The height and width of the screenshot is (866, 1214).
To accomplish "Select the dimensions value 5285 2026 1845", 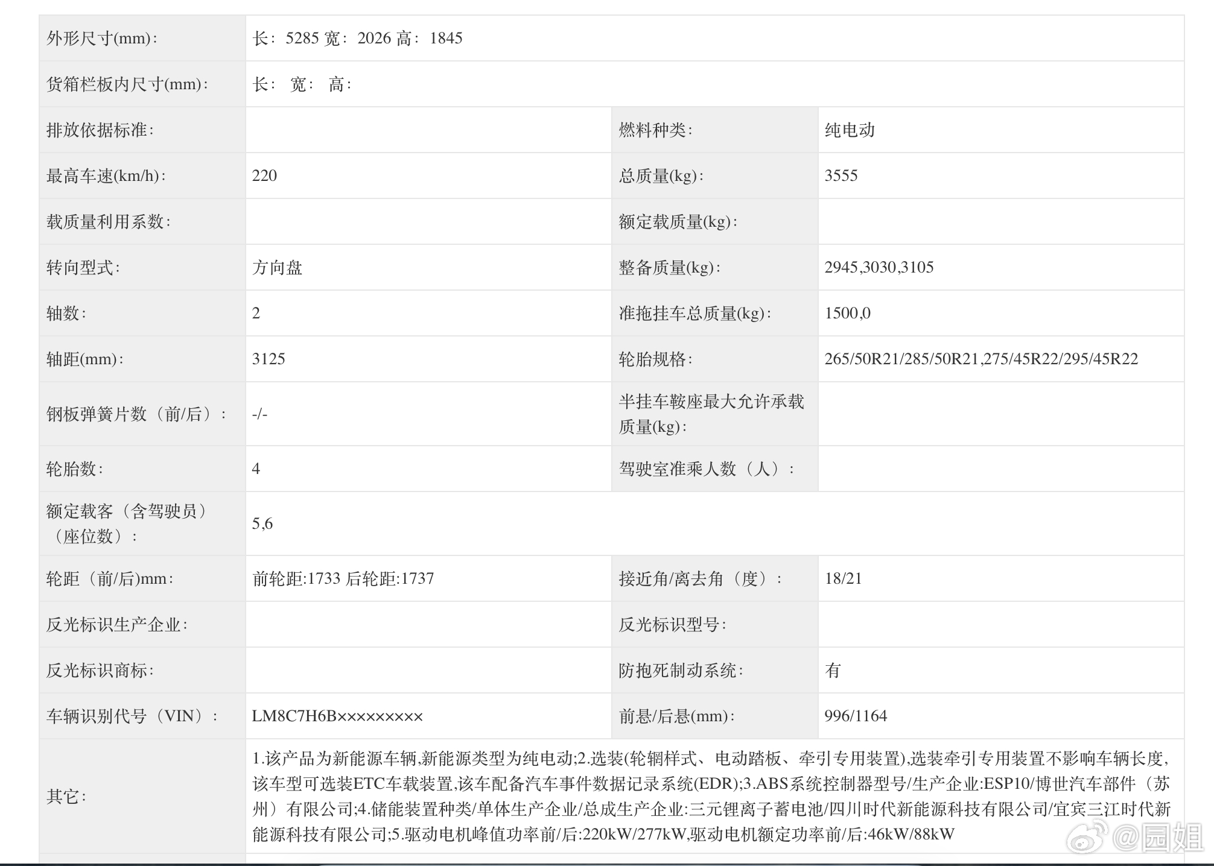I will click(357, 39).
